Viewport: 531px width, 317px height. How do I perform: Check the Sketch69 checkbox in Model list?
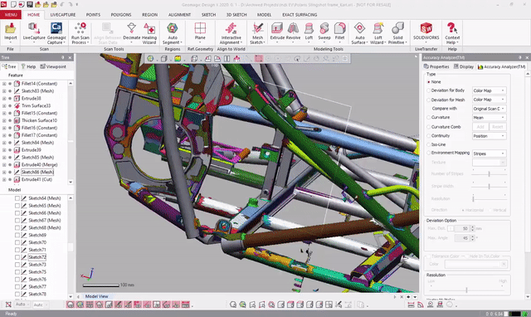[x=17, y=235]
